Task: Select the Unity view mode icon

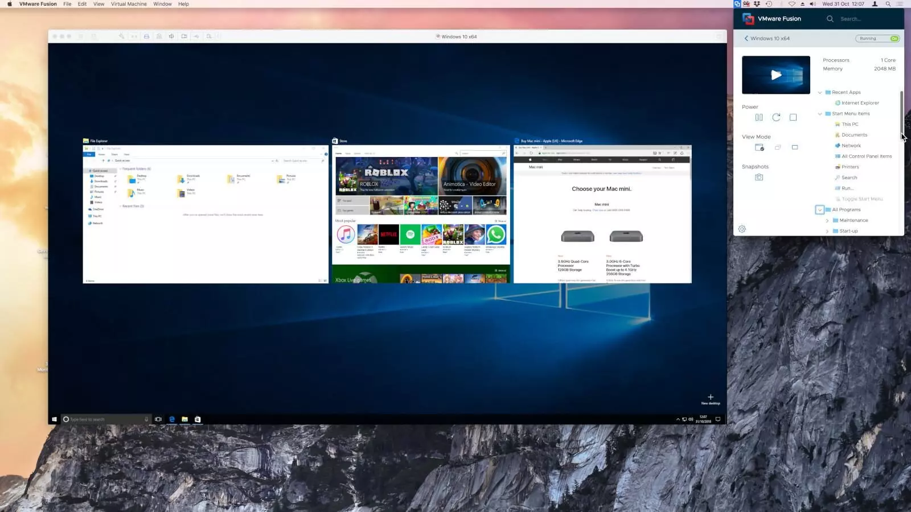Action: tap(777, 147)
